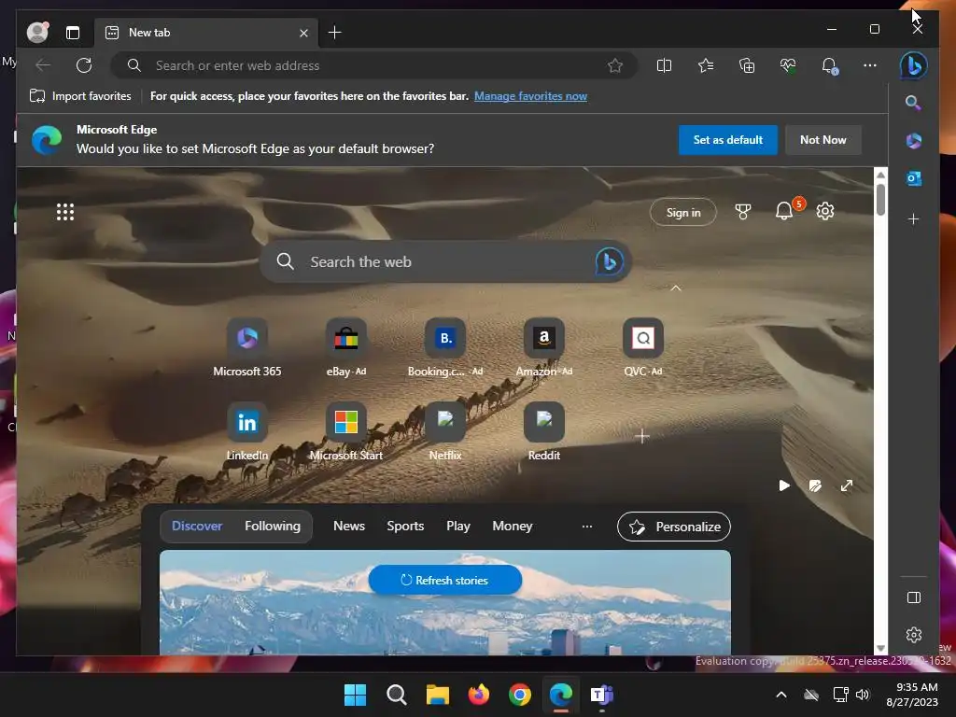The image size is (956, 717).
Task: Open a new tab with plus button
Action: [x=335, y=33]
